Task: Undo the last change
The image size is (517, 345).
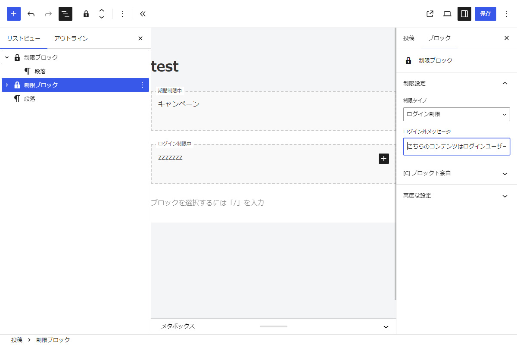Action: (31, 14)
